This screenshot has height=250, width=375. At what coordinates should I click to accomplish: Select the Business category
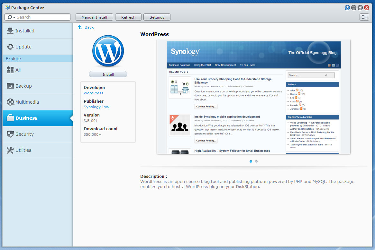point(38,118)
